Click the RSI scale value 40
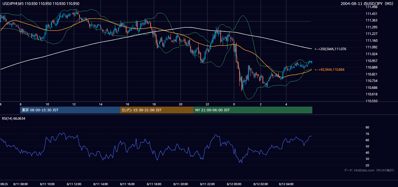Image resolution: width=398 pixels, height=187 pixels. click(x=367, y=152)
